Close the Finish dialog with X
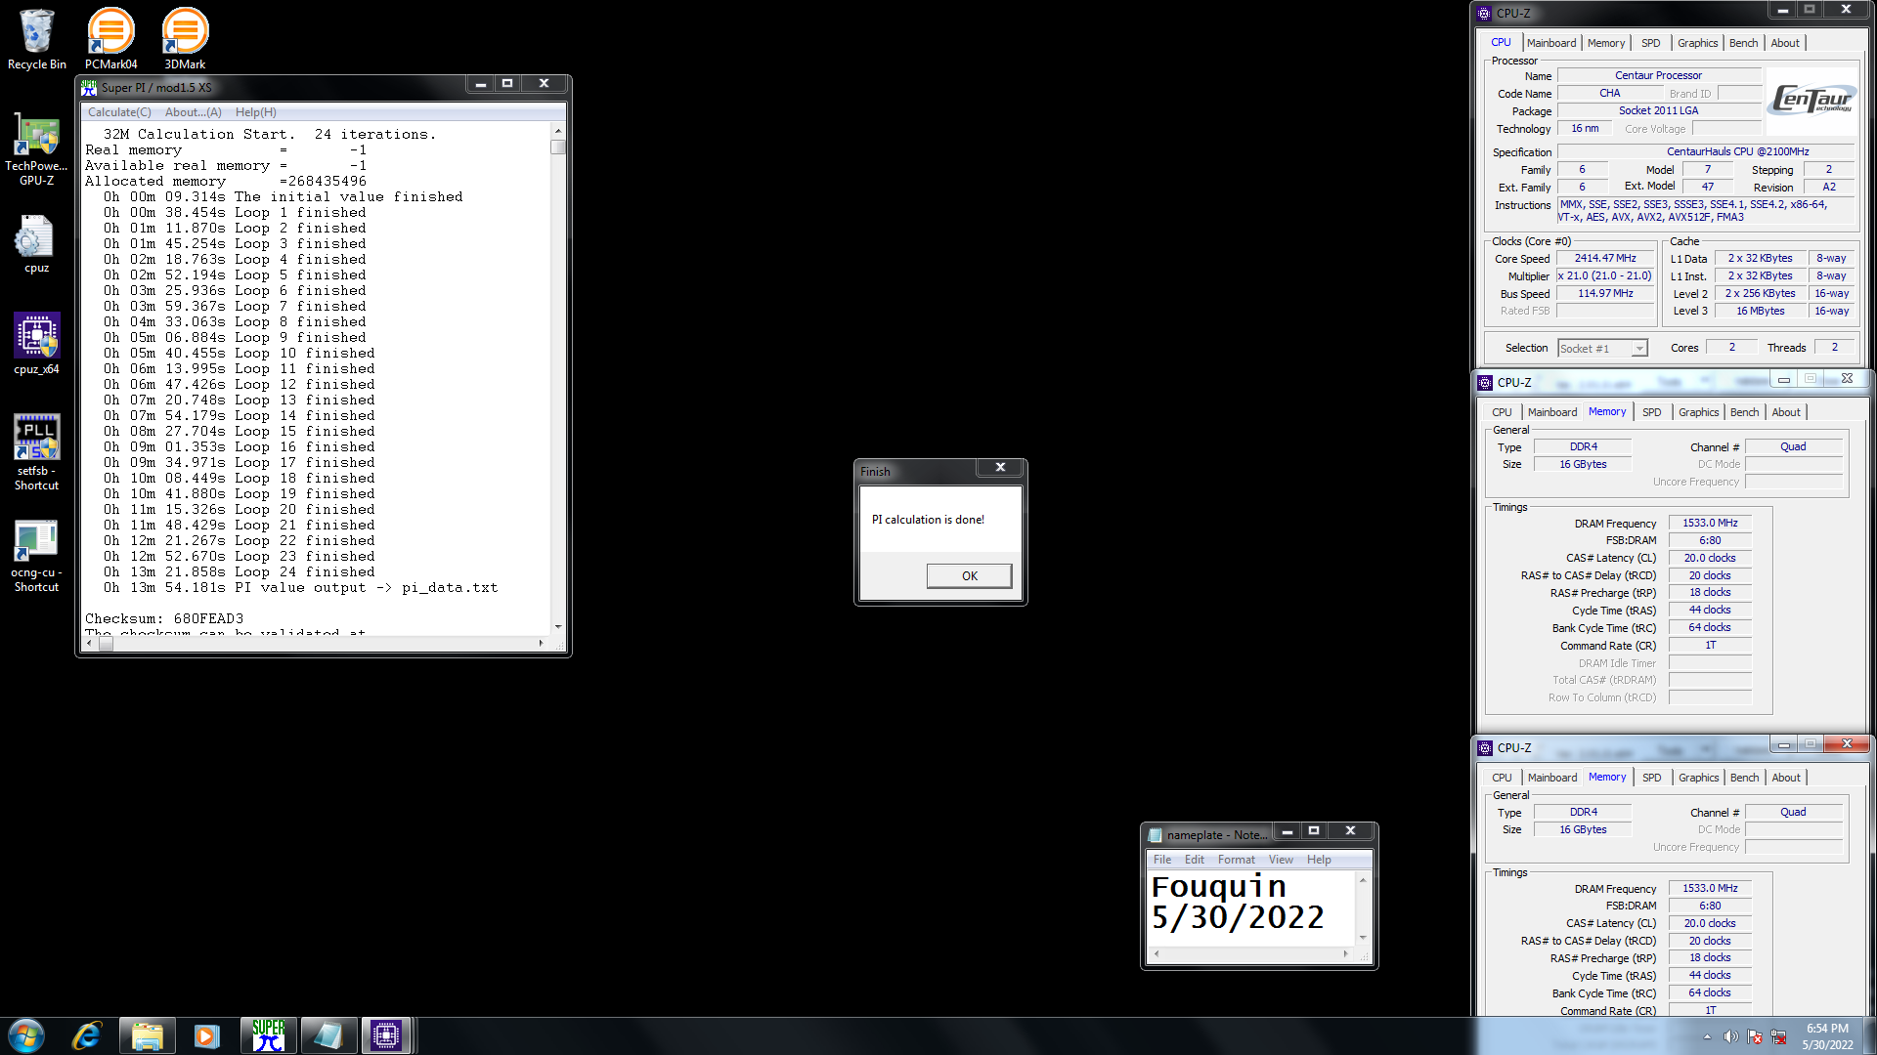Image resolution: width=1877 pixels, height=1055 pixels. (x=1000, y=467)
